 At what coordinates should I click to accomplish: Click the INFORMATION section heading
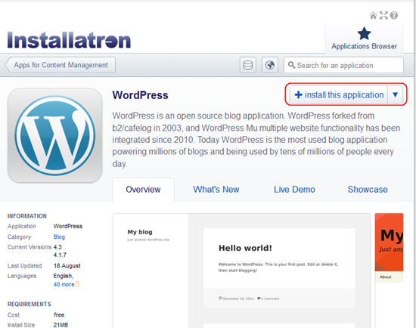click(27, 216)
